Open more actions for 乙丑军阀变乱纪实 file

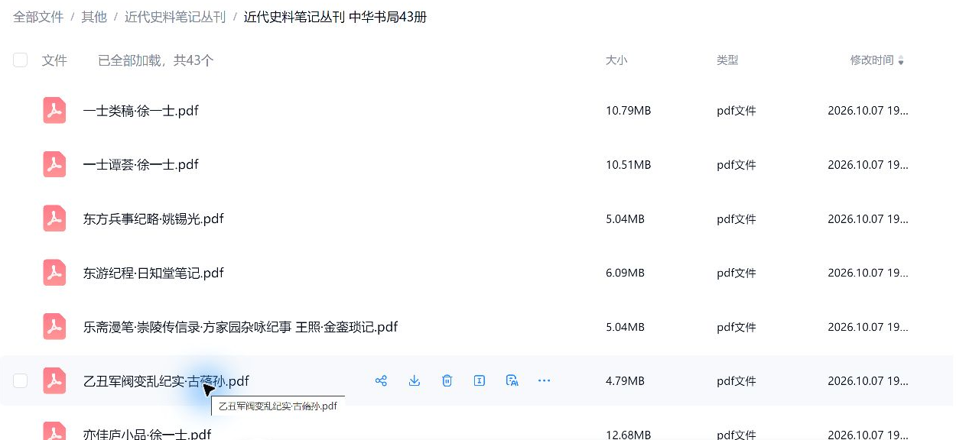(545, 380)
